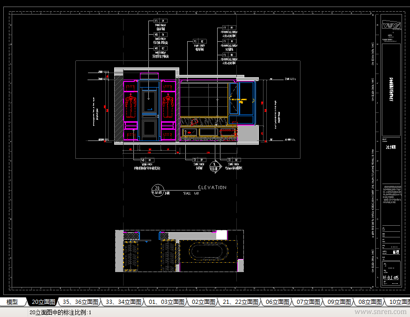Switch to the 模型 model tab

12,302
